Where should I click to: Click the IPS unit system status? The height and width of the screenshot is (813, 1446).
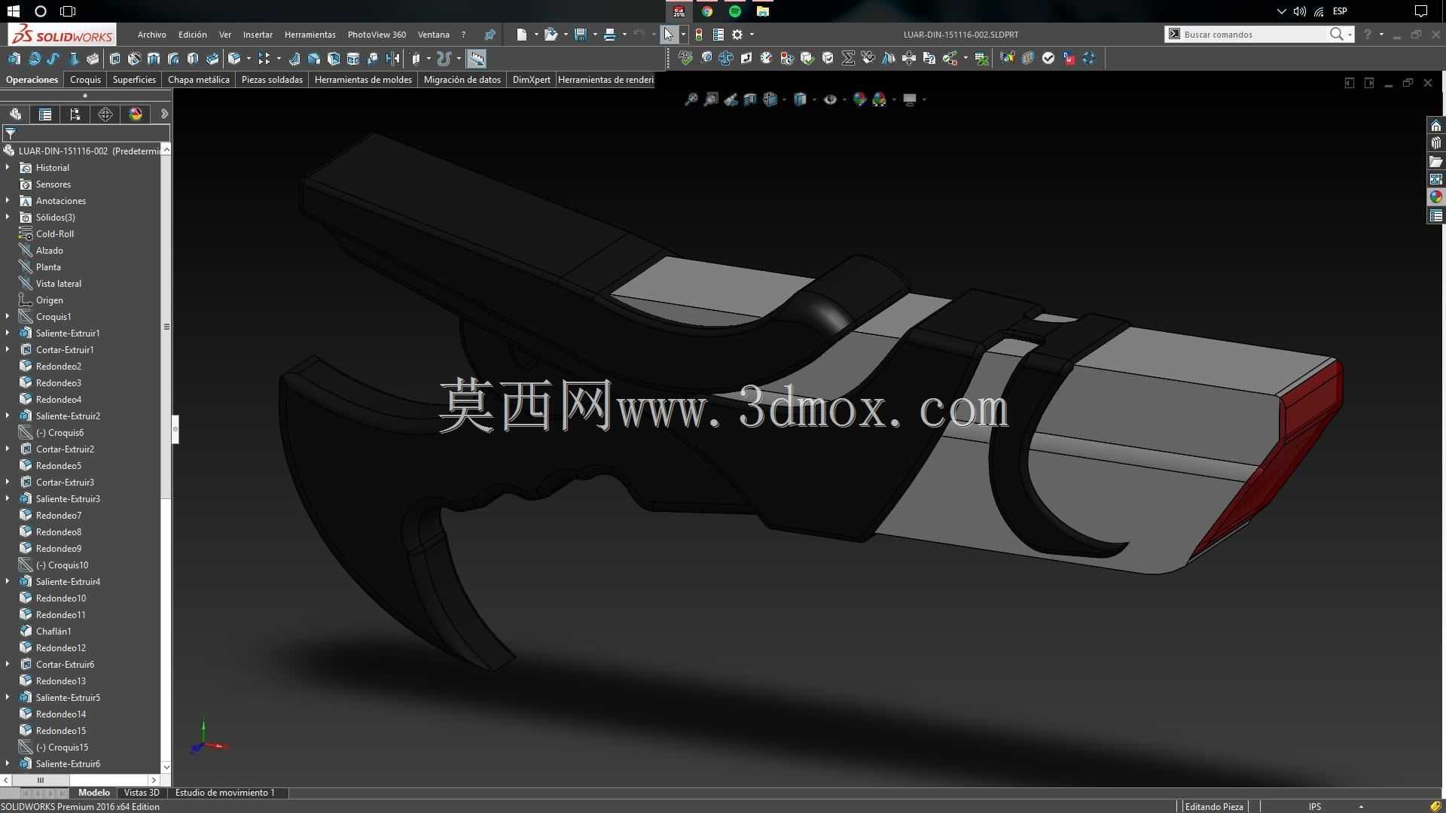pos(1315,807)
